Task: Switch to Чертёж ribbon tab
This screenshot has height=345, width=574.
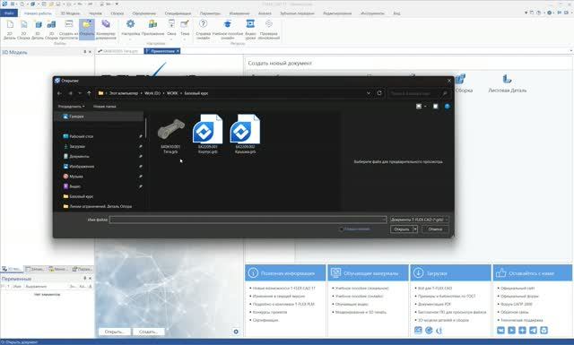Action: 96,13
